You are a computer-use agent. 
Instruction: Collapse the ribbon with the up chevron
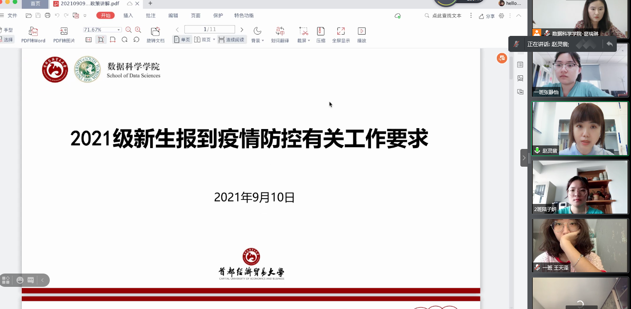[518, 16]
